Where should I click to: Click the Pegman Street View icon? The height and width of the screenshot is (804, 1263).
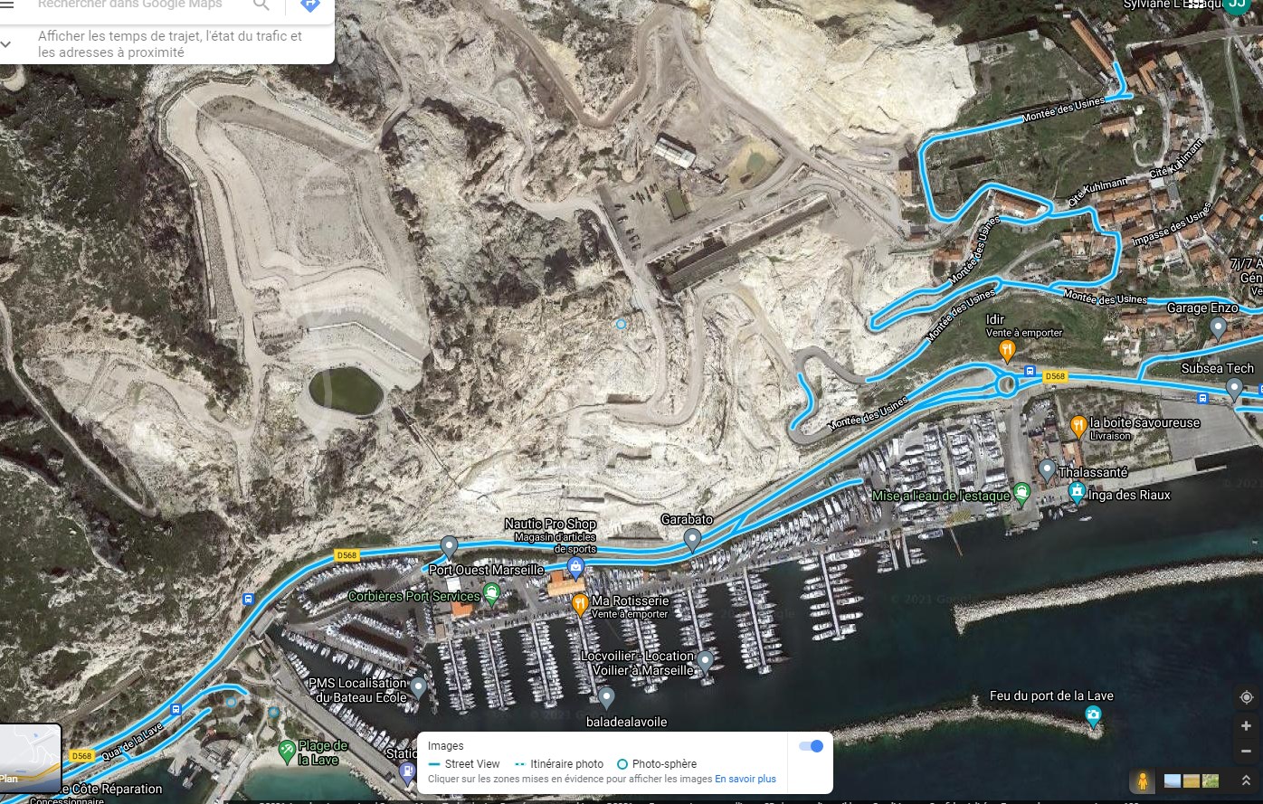coord(1143,780)
